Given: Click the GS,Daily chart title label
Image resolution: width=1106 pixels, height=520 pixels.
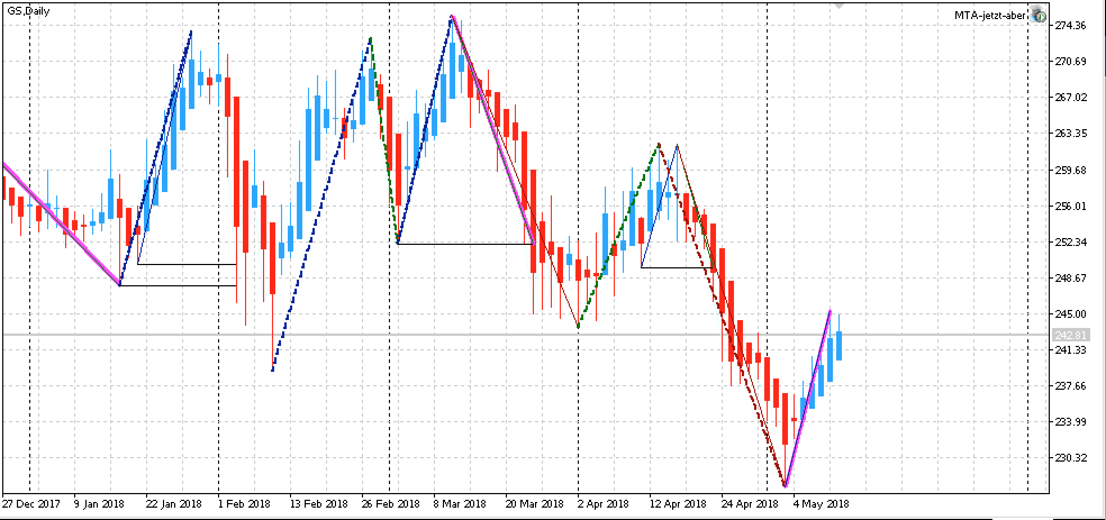Looking at the screenshot, I should 29,11.
